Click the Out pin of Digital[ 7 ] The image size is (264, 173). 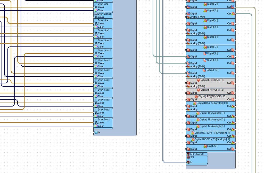231,50
